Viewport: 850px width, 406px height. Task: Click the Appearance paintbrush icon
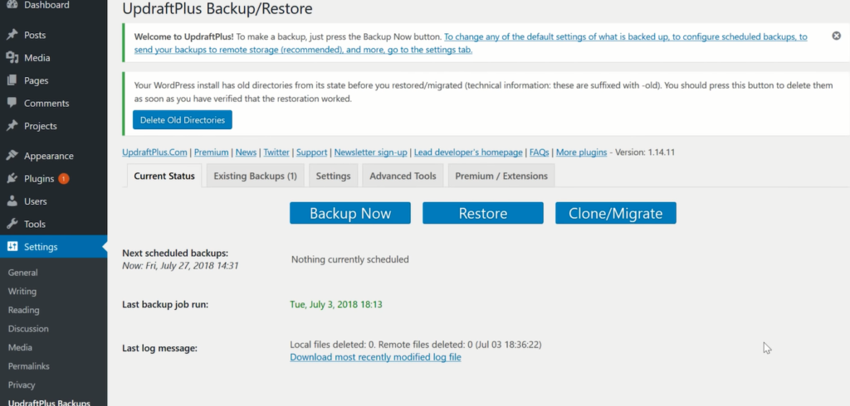[x=12, y=156]
